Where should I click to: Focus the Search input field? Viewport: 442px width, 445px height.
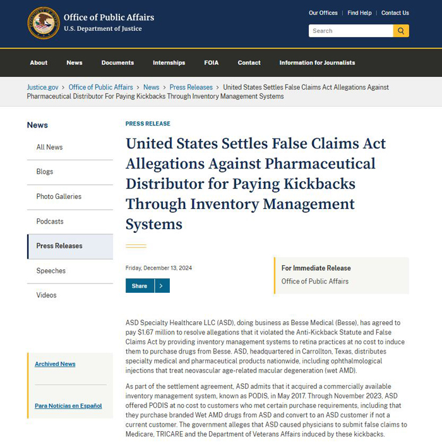point(350,31)
